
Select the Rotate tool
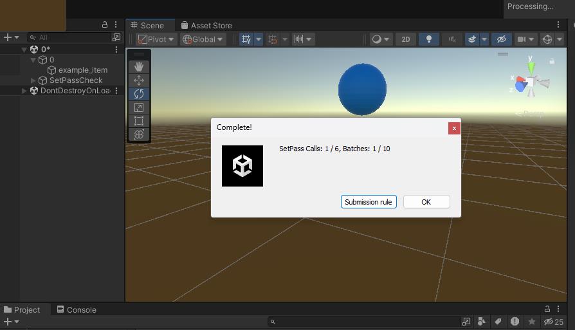(138, 94)
